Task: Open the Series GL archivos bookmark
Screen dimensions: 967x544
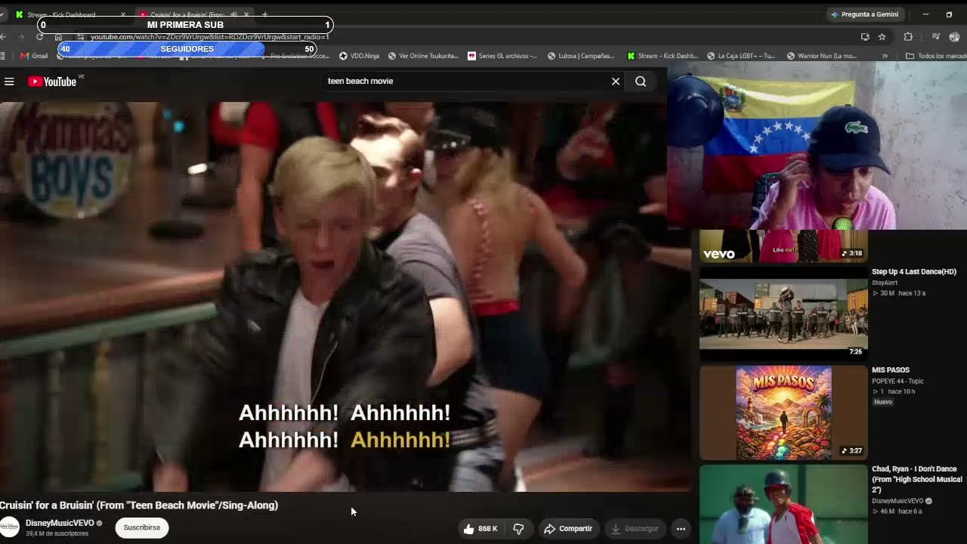Action: 502,56
